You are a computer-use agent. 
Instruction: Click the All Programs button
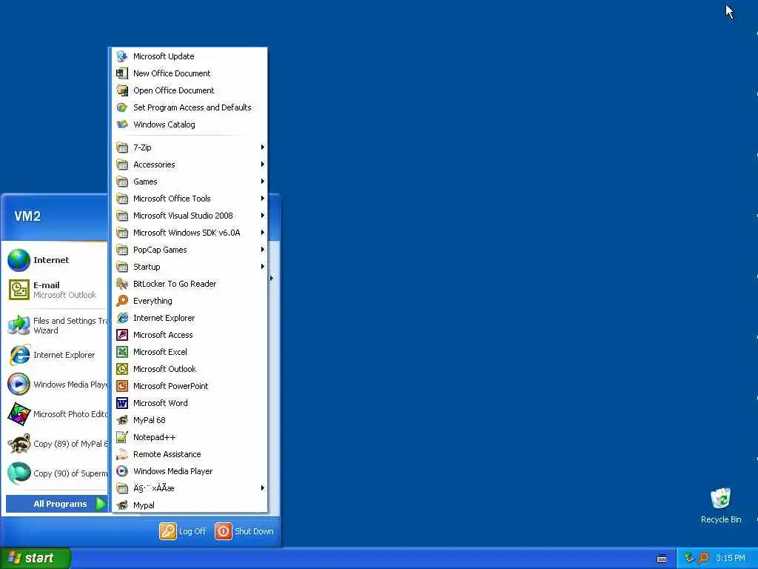56,504
